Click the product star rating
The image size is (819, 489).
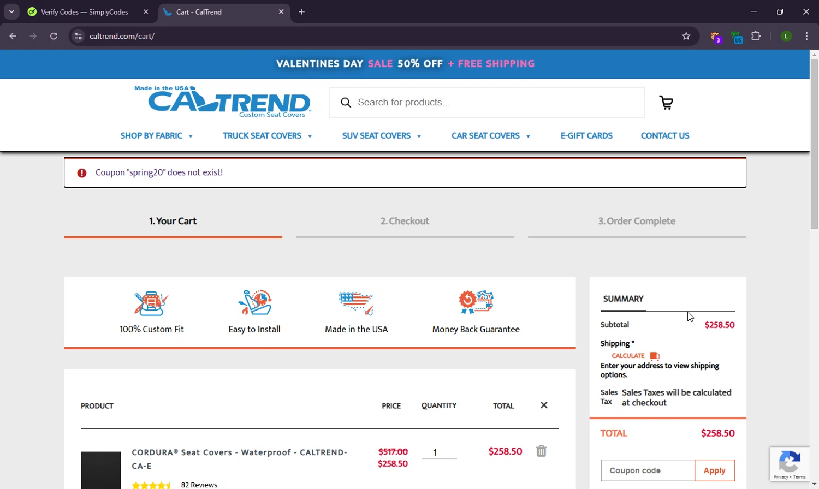(x=152, y=485)
